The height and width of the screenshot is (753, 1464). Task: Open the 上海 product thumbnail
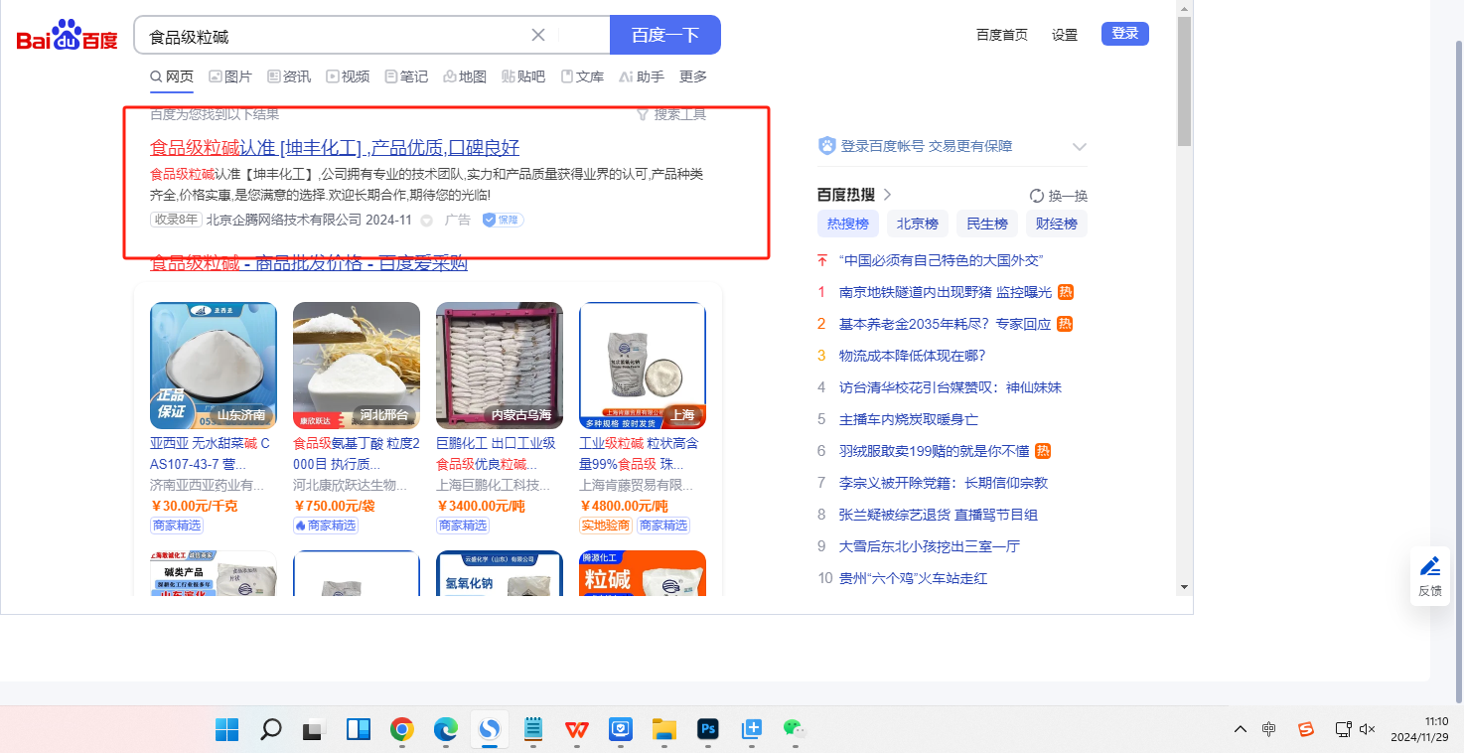[x=643, y=366]
